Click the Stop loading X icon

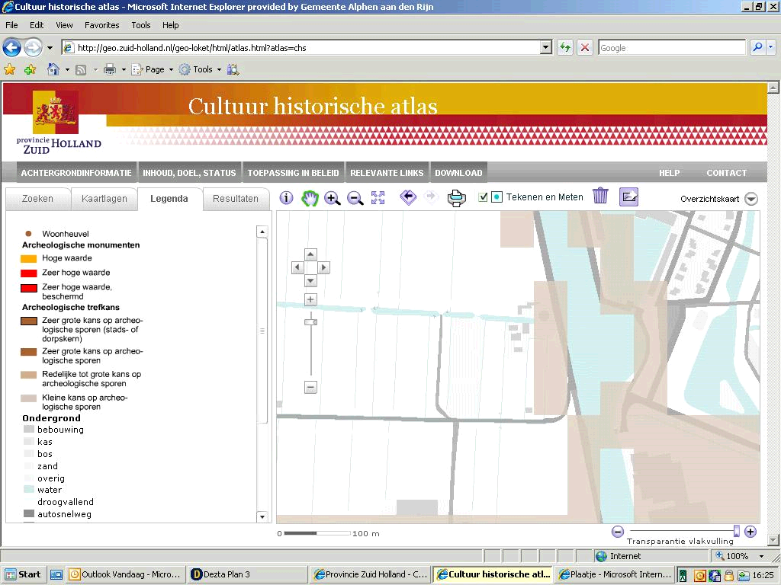585,48
